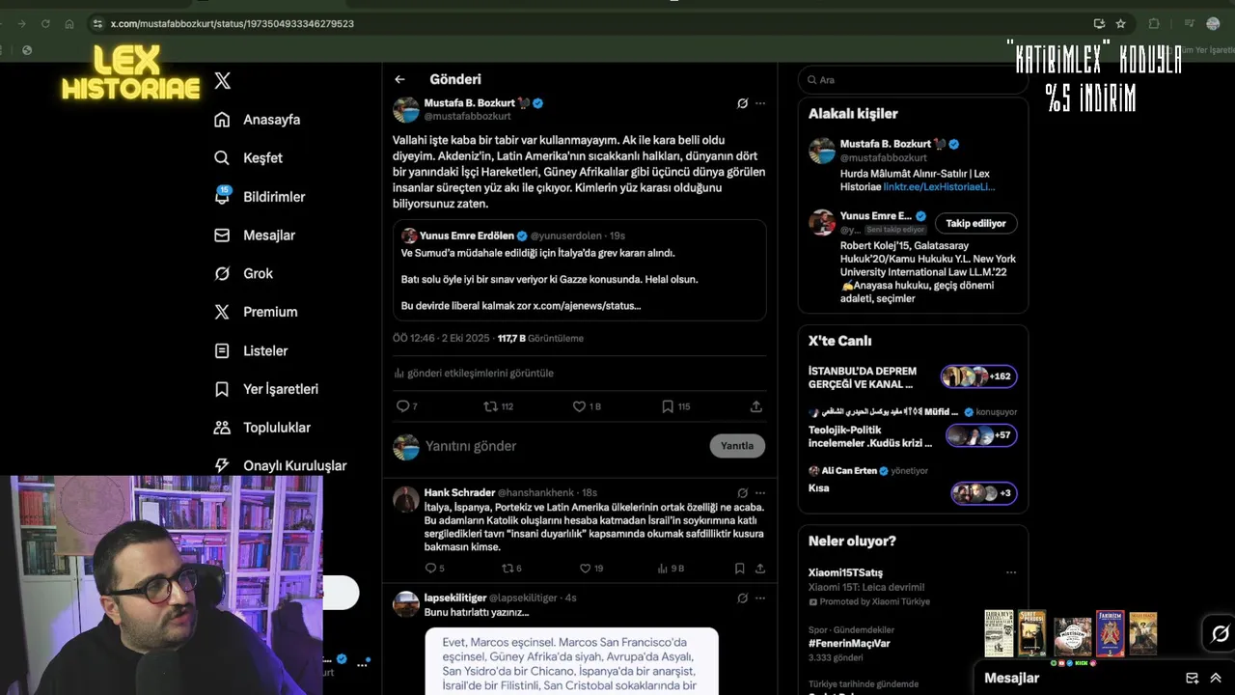Repost Hank Schrader's reply

(x=511, y=569)
